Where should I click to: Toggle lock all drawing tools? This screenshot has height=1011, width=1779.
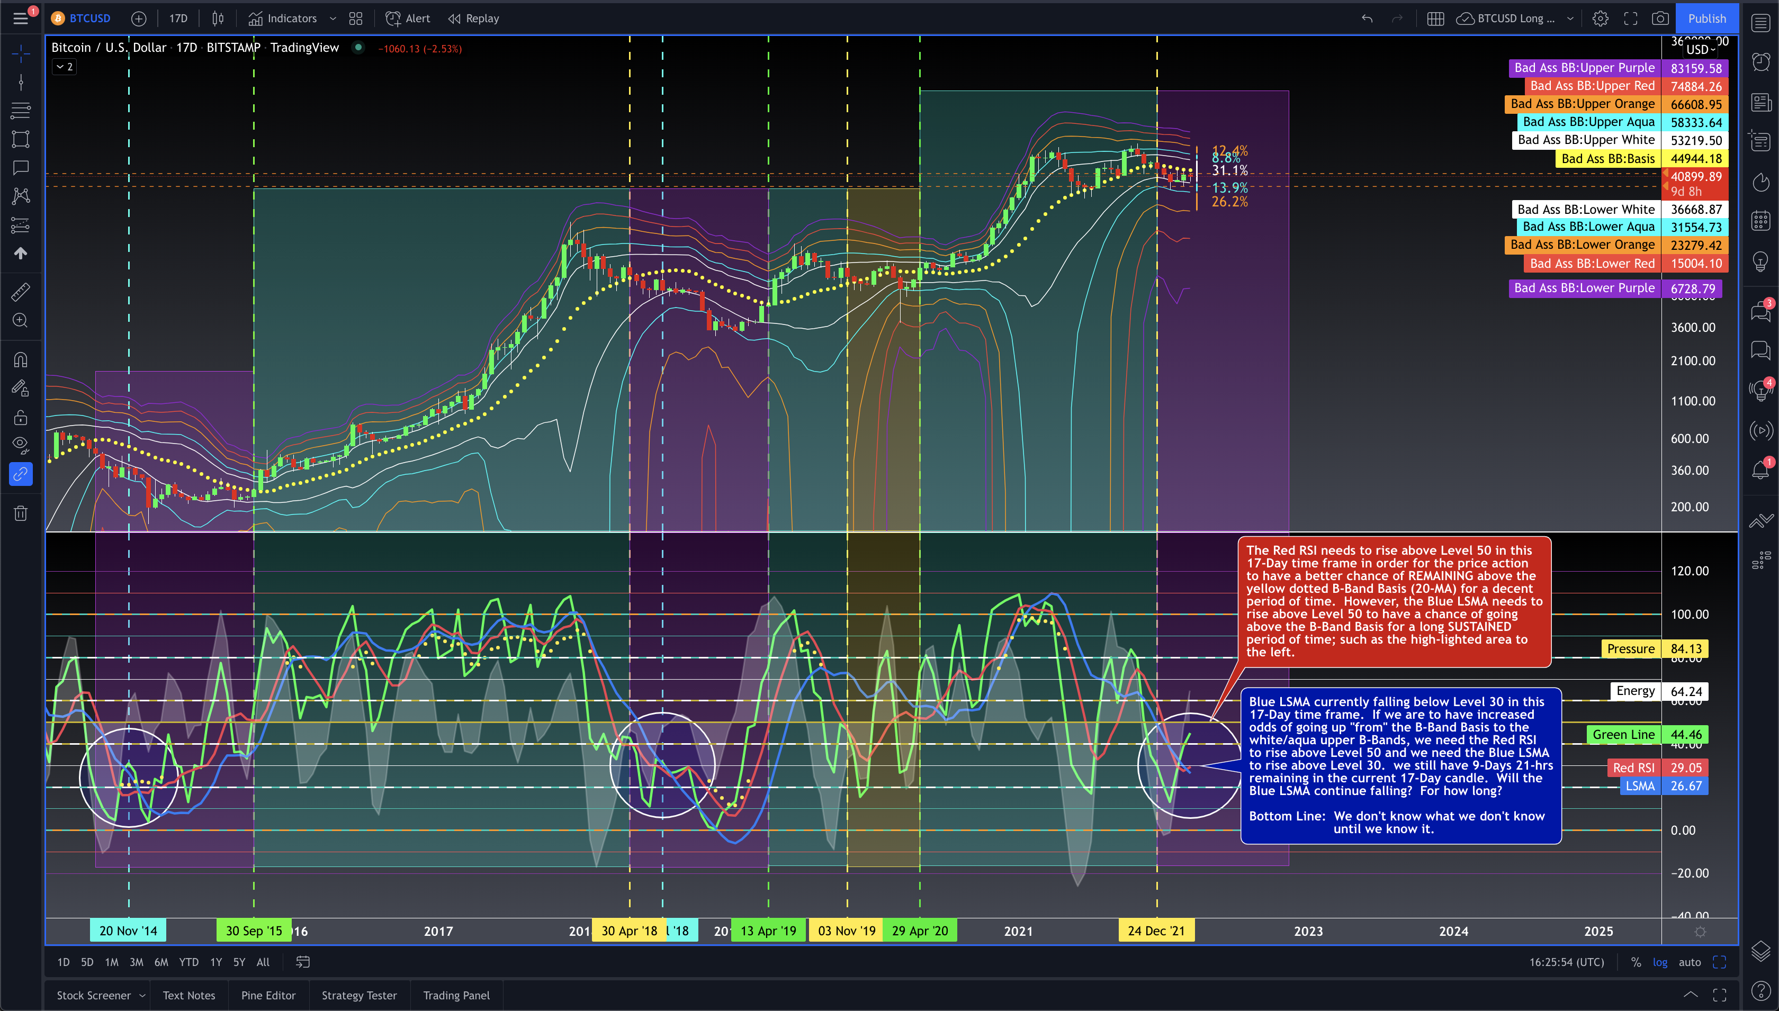[21, 417]
